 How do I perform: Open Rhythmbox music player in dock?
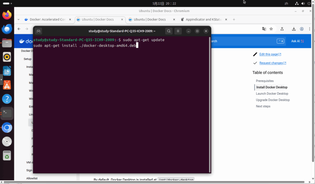(7, 57)
